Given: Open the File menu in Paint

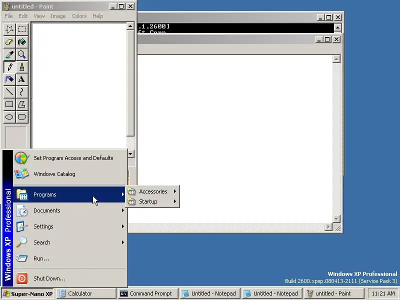Looking at the screenshot, I should tap(8, 16).
